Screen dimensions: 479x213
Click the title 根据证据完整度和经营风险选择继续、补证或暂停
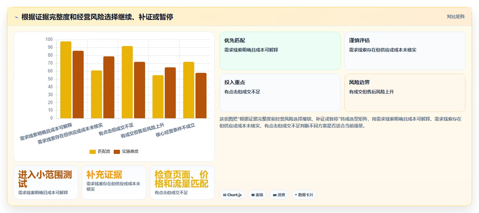97,17
